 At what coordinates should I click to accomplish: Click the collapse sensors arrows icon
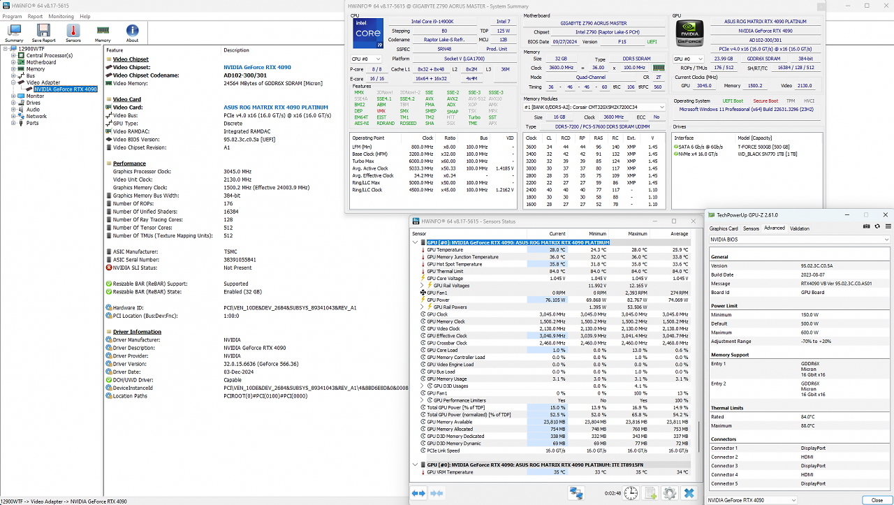(437, 493)
